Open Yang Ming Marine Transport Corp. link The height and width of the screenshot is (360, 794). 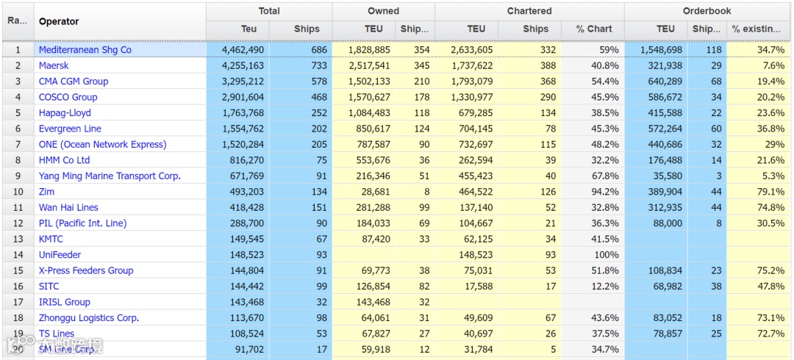pos(110,176)
